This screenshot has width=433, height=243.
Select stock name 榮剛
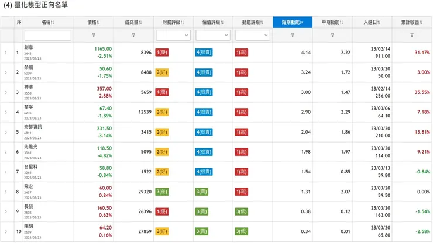point(29,67)
